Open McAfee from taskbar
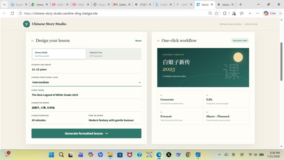 [130, 155]
